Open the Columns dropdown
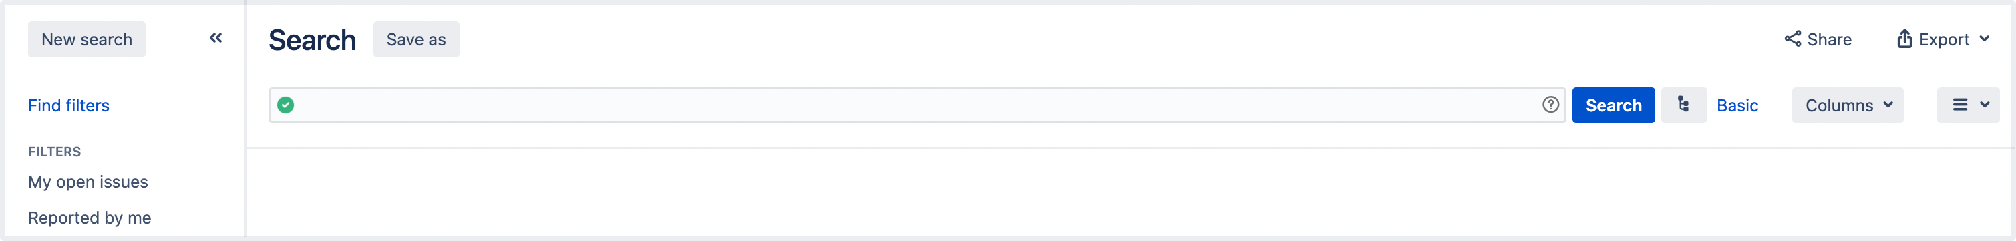The height and width of the screenshot is (241, 2016). [x=1847, y=105]
